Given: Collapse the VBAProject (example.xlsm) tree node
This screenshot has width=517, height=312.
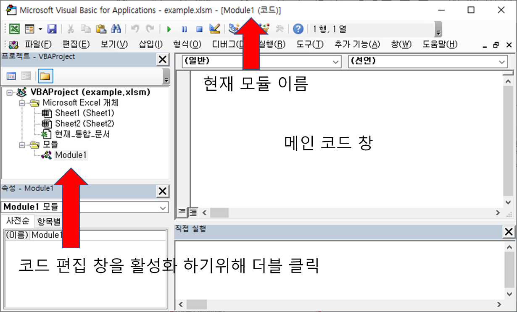Looking at the screenshot, I should click(x=9, y=92).
